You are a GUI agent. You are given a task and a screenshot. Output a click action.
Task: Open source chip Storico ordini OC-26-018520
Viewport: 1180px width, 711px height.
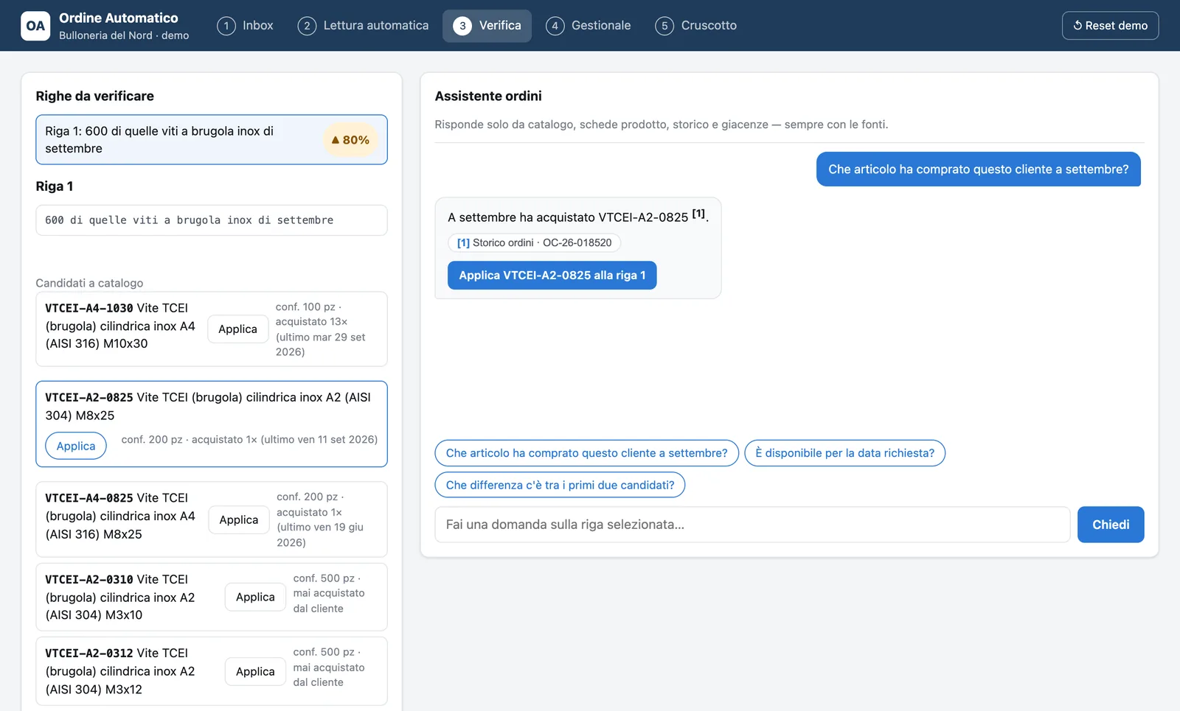click(x=535, y=242)
